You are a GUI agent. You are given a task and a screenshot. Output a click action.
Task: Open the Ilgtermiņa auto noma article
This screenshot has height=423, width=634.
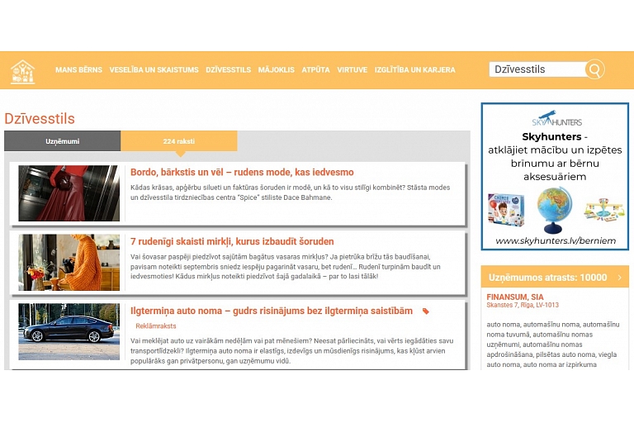272,311
